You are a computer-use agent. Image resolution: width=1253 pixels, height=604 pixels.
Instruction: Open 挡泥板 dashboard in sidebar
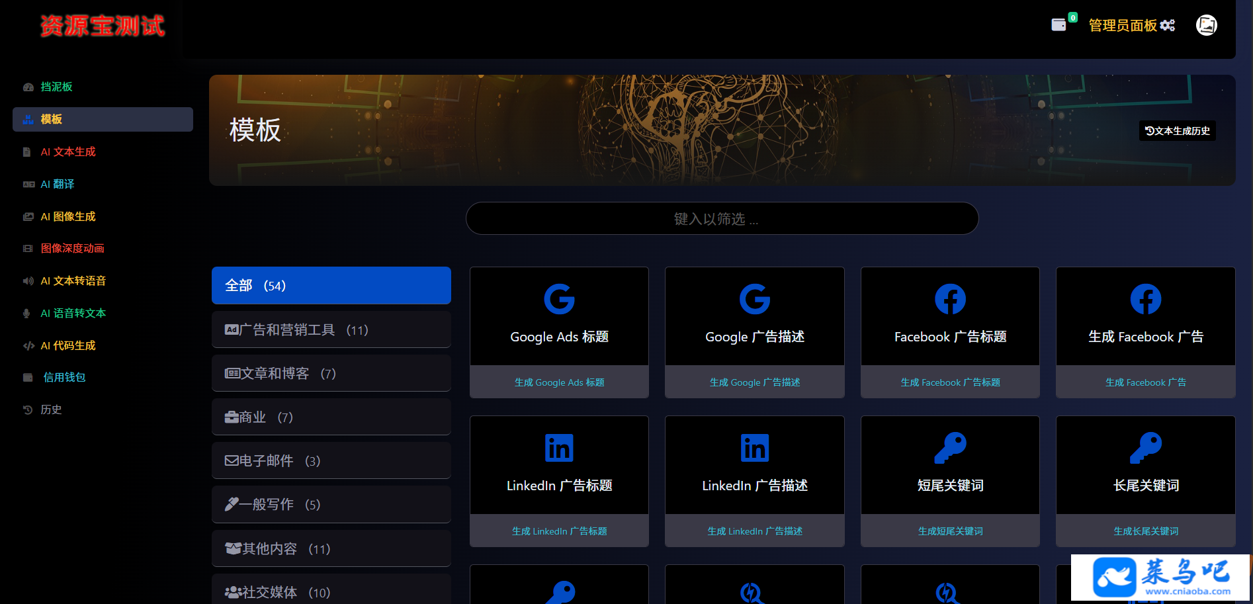point(103,87)
